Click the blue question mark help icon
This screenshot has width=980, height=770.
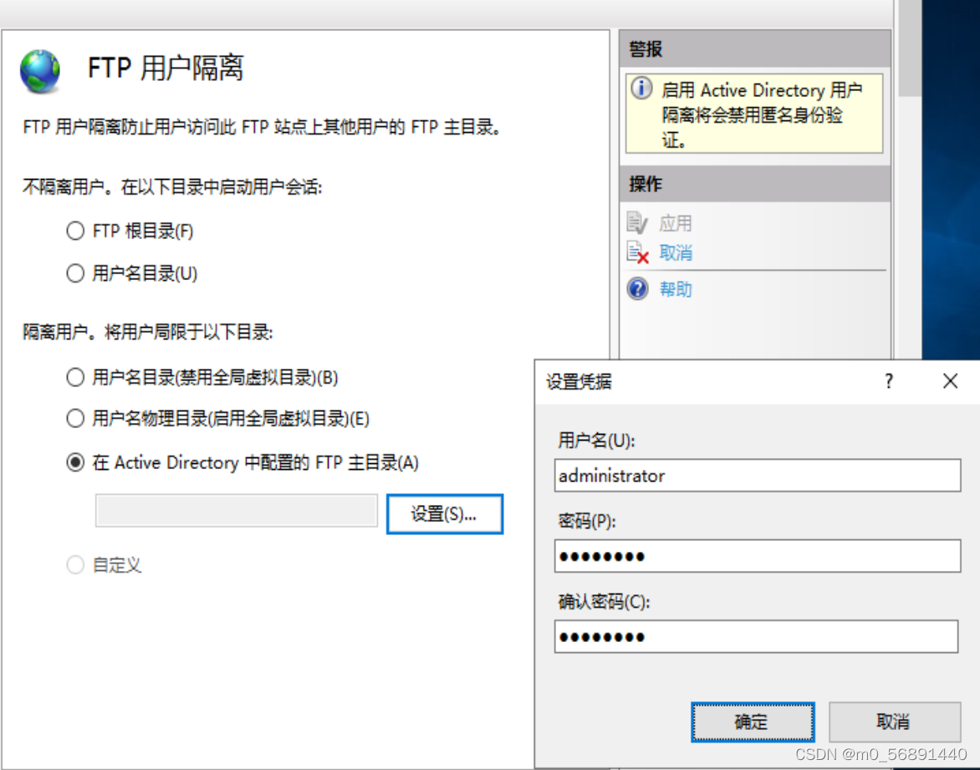(638, 289)
